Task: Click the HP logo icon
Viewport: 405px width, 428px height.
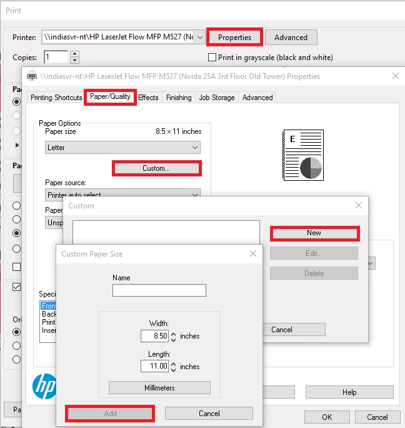Action: tap(44, 386)
